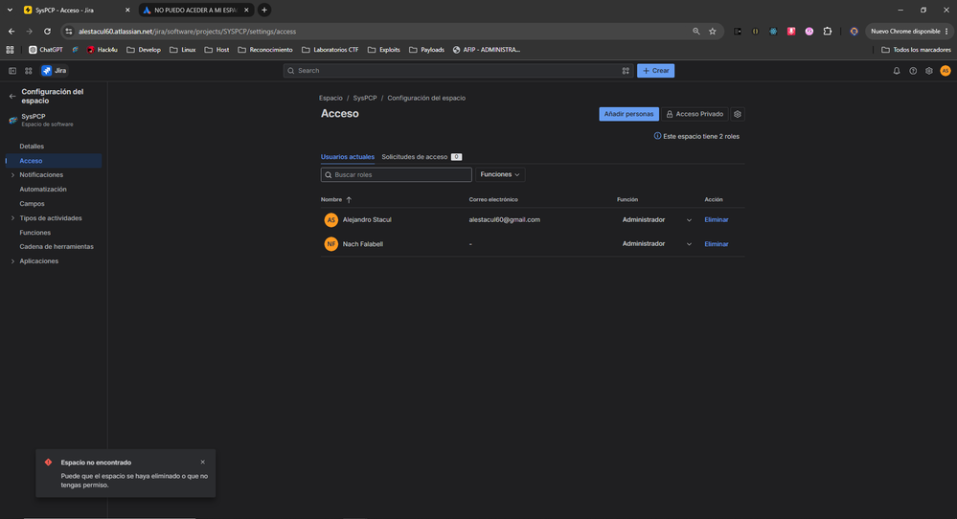This screenshot has height=519, width=957.
Task: Bookmark this page with the star icon
Action: point(713,31)
